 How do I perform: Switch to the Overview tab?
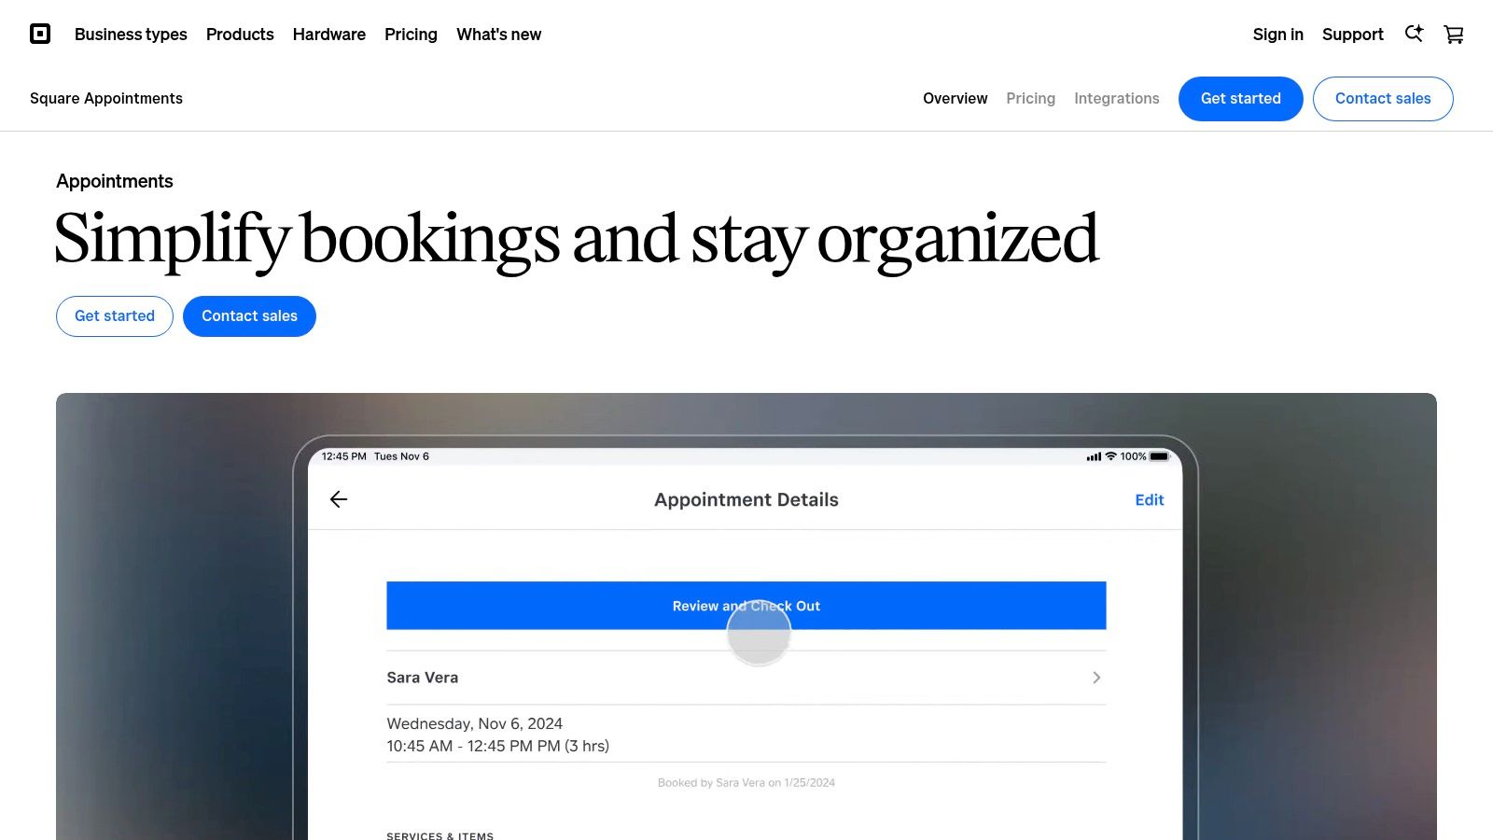click(955, 98)
